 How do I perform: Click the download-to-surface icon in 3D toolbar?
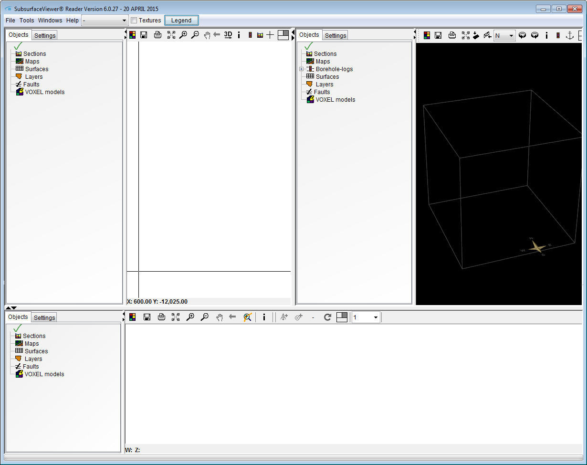pyautogui.click(x=476, y=35)
